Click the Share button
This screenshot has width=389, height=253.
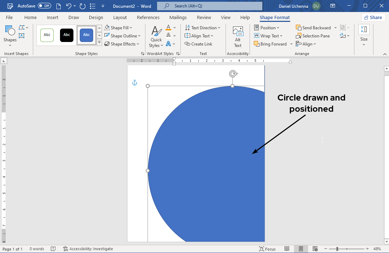click(x=373, y=18)
